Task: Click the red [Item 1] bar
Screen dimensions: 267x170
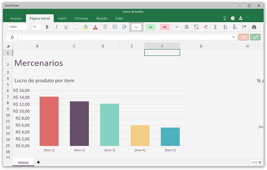Action: coord(49,121)
